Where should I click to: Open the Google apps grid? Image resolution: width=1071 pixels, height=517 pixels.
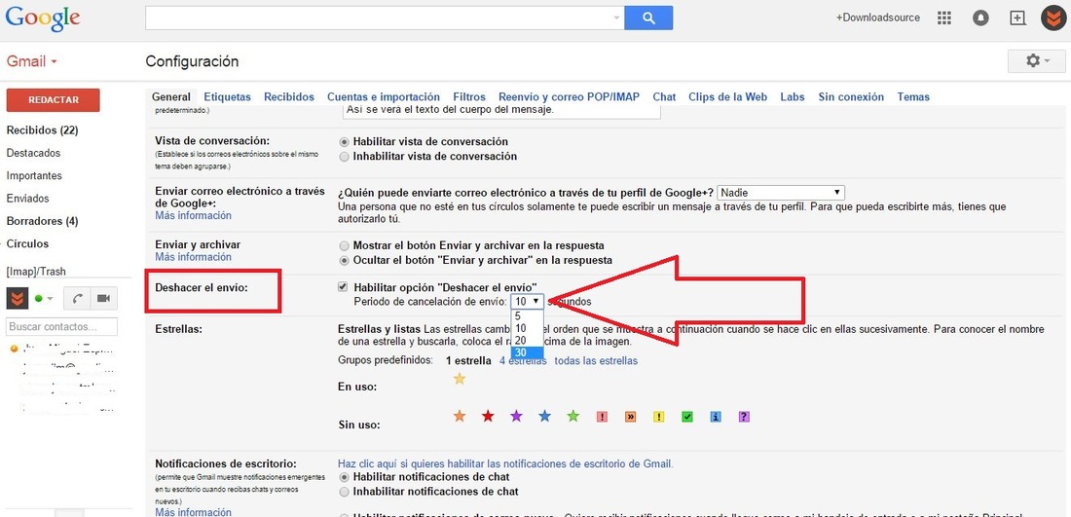click(x=944, y=18)
